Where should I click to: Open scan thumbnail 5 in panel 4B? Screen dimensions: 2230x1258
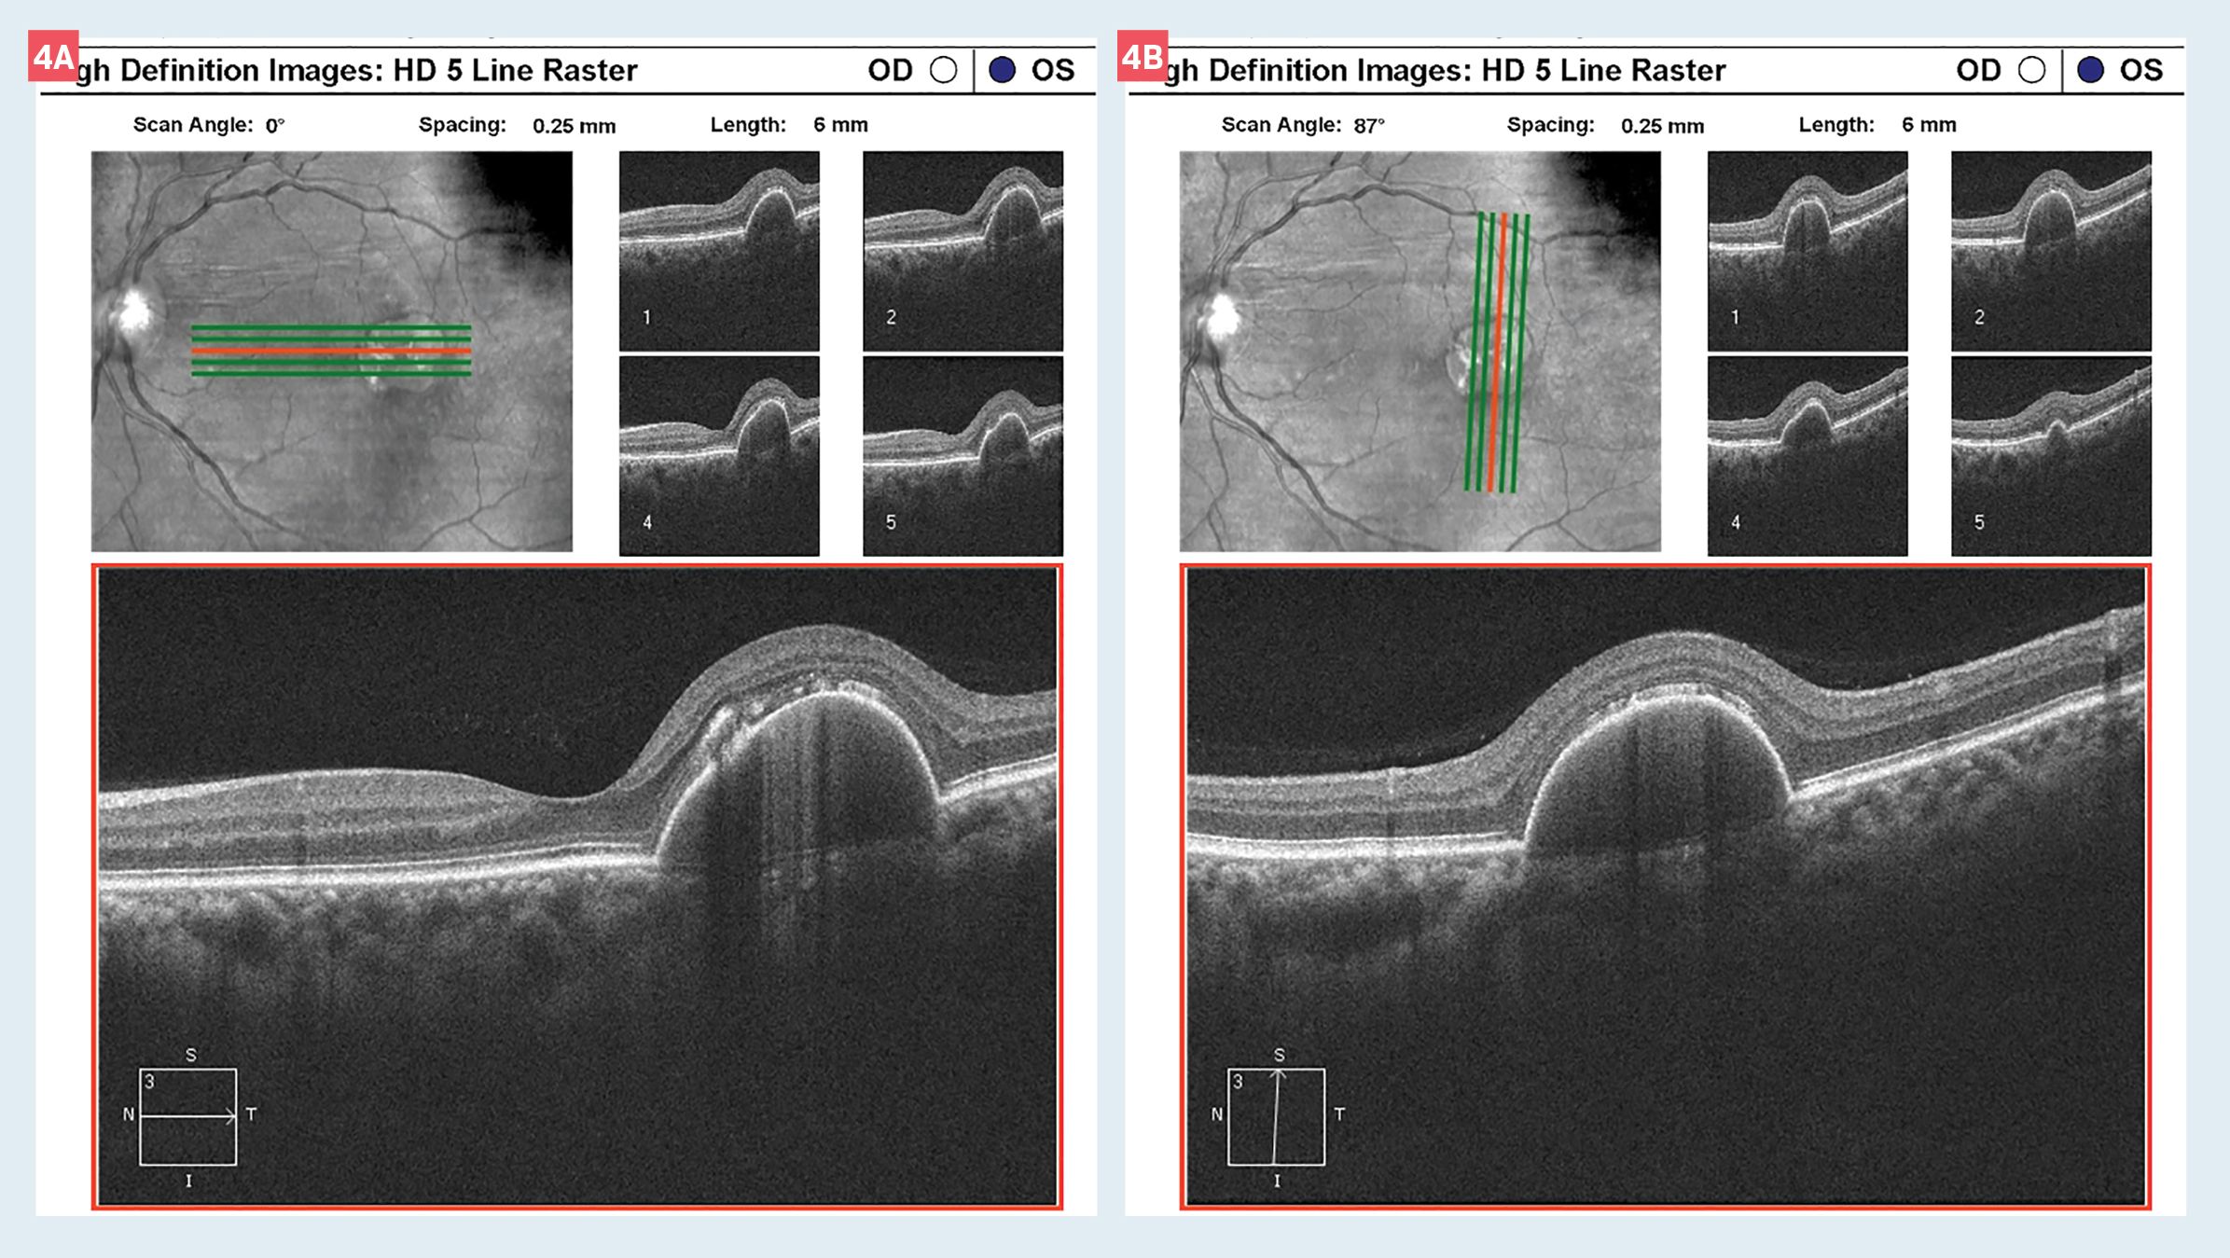2051,456
